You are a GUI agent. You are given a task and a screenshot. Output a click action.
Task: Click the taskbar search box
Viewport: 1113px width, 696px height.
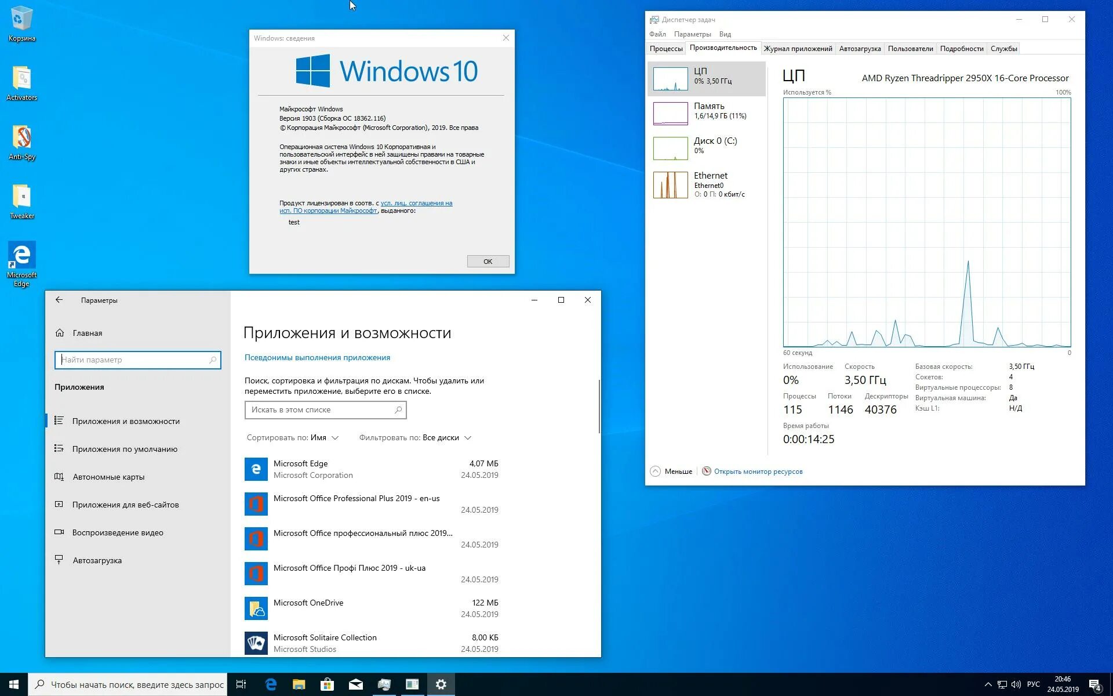tap(128, 684)
